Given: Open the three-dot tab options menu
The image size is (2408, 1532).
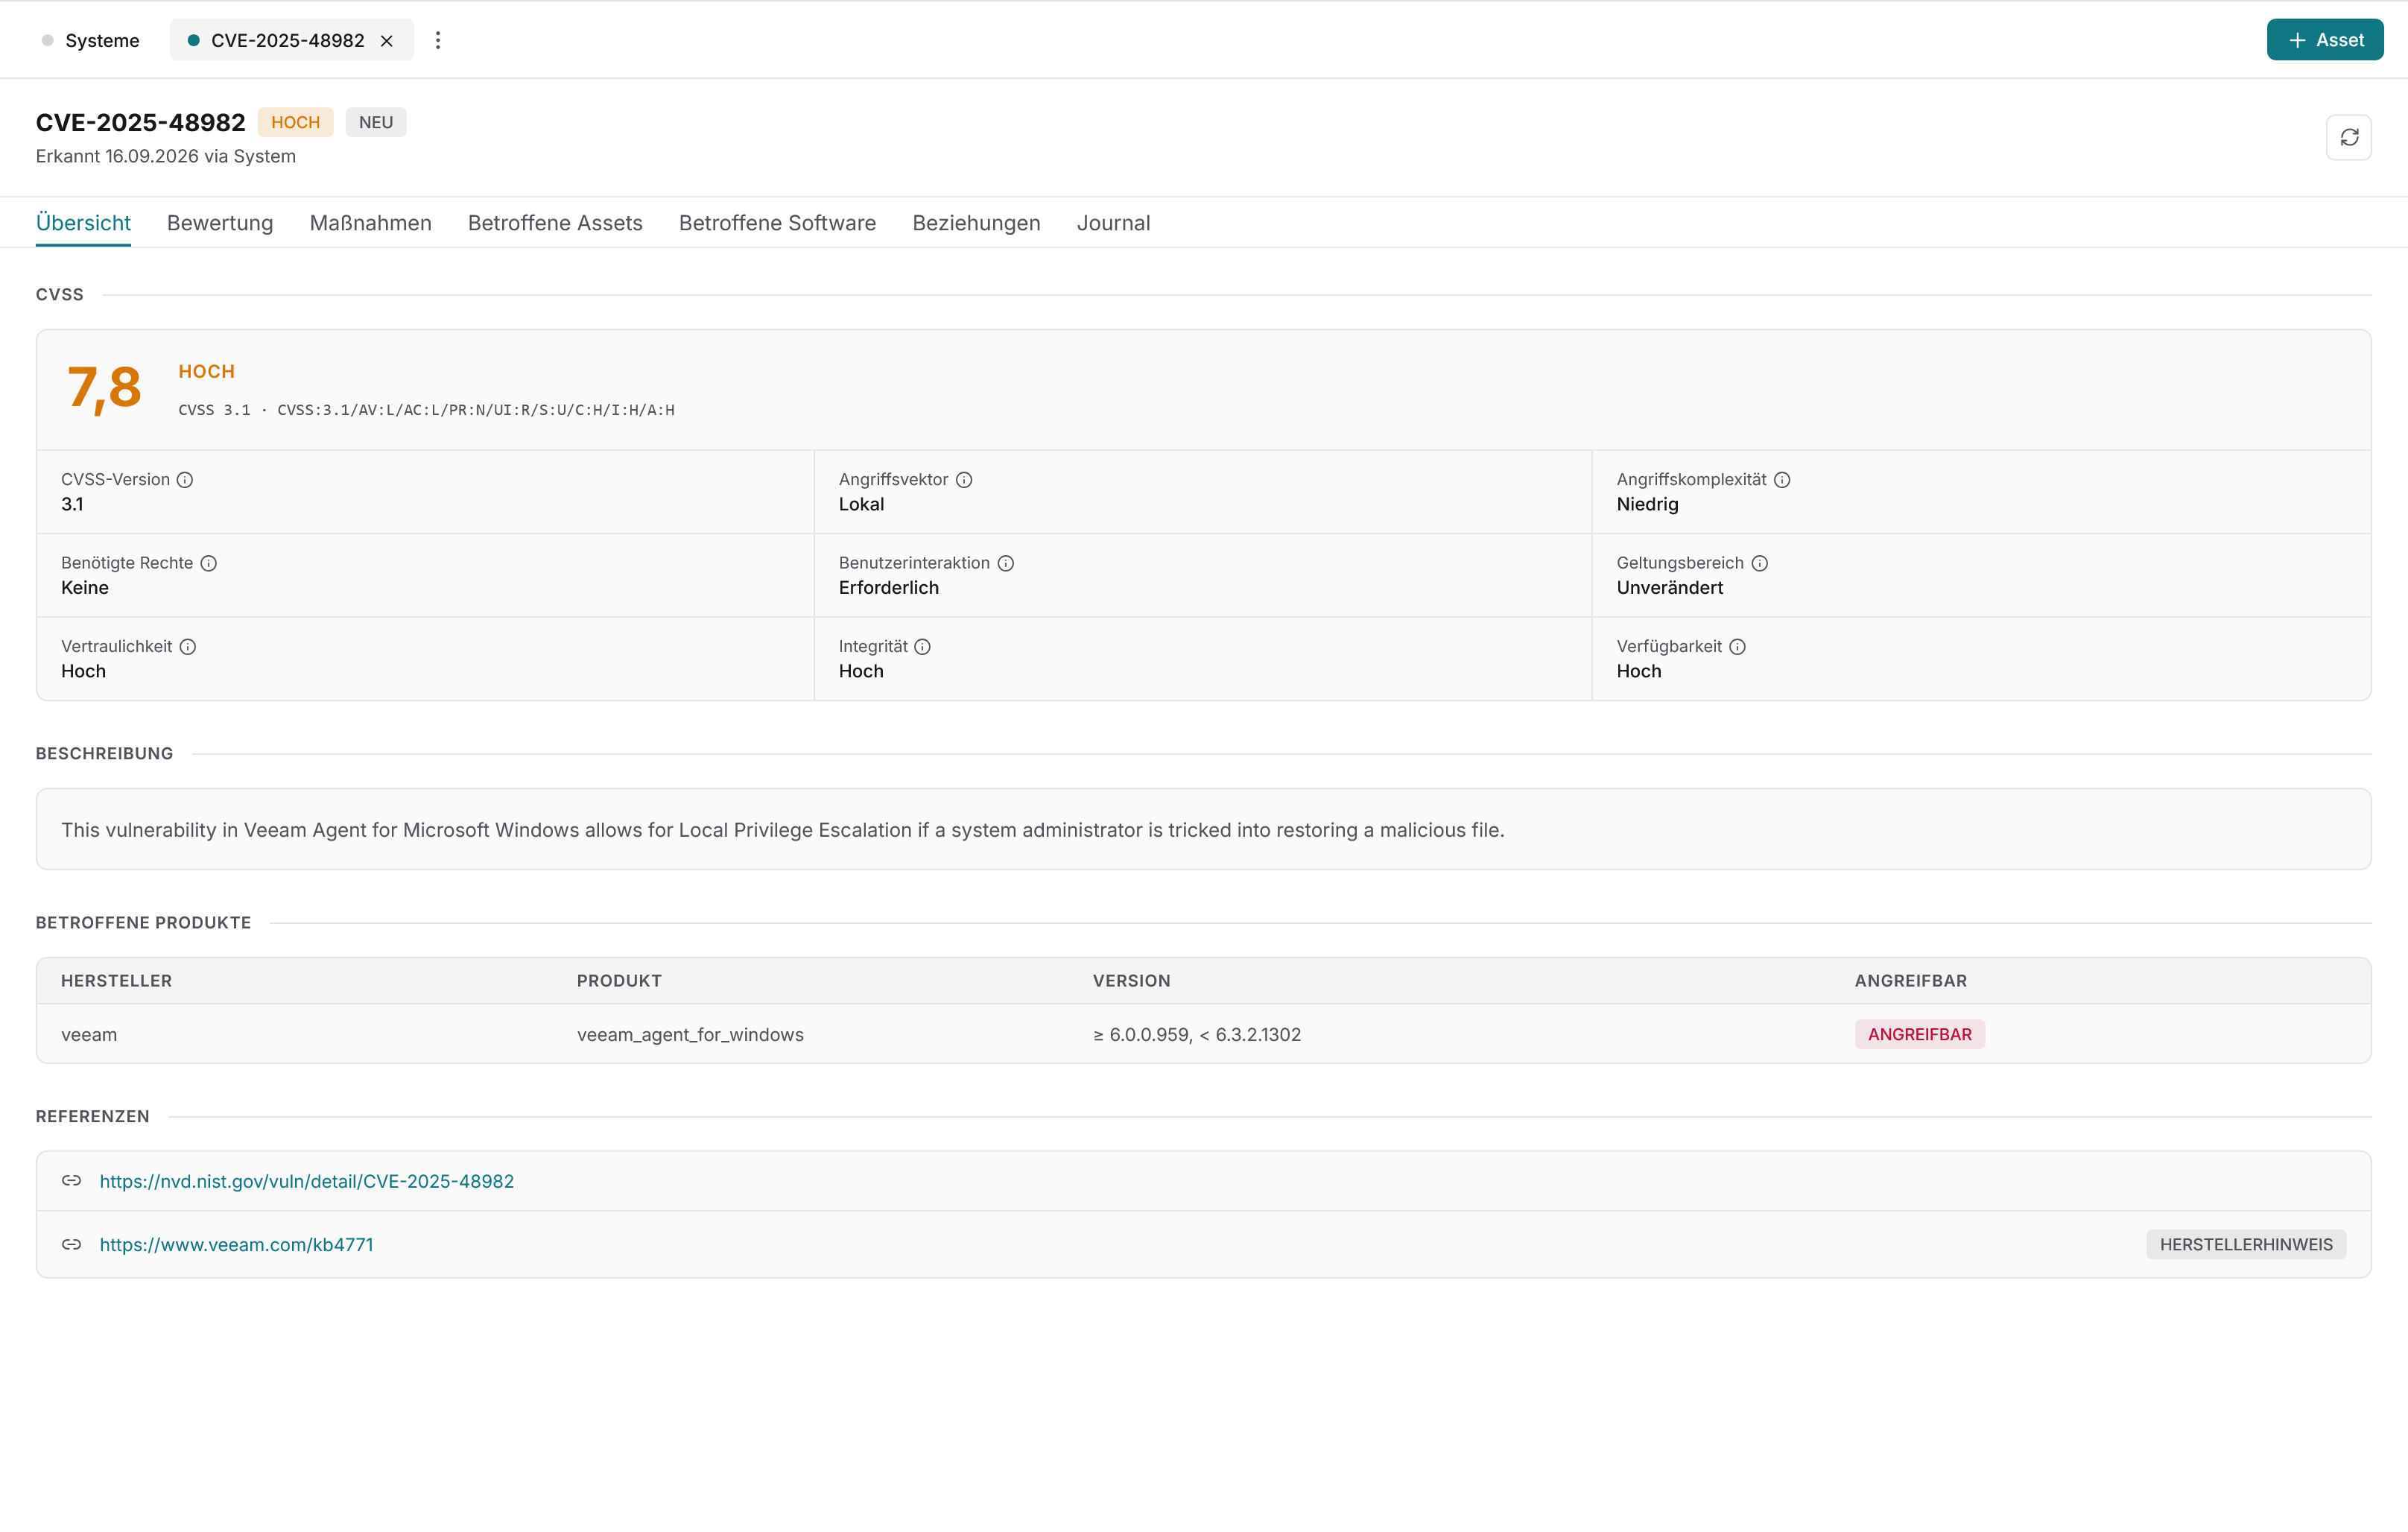Looking at the screenshot, I should [x=438, y=41].
